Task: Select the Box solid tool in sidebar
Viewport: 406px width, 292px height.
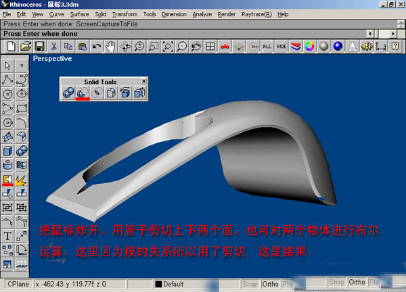Action: (8, 150)
